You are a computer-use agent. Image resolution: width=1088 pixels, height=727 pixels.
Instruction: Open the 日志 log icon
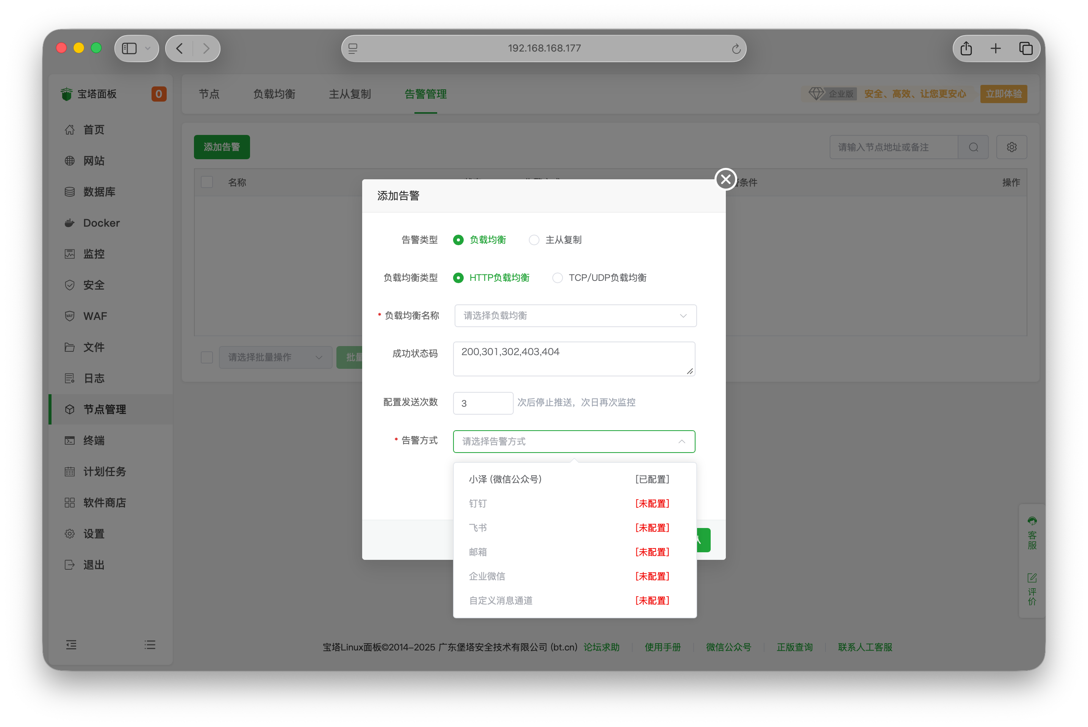pyautogui.click(x=69, y=378)
